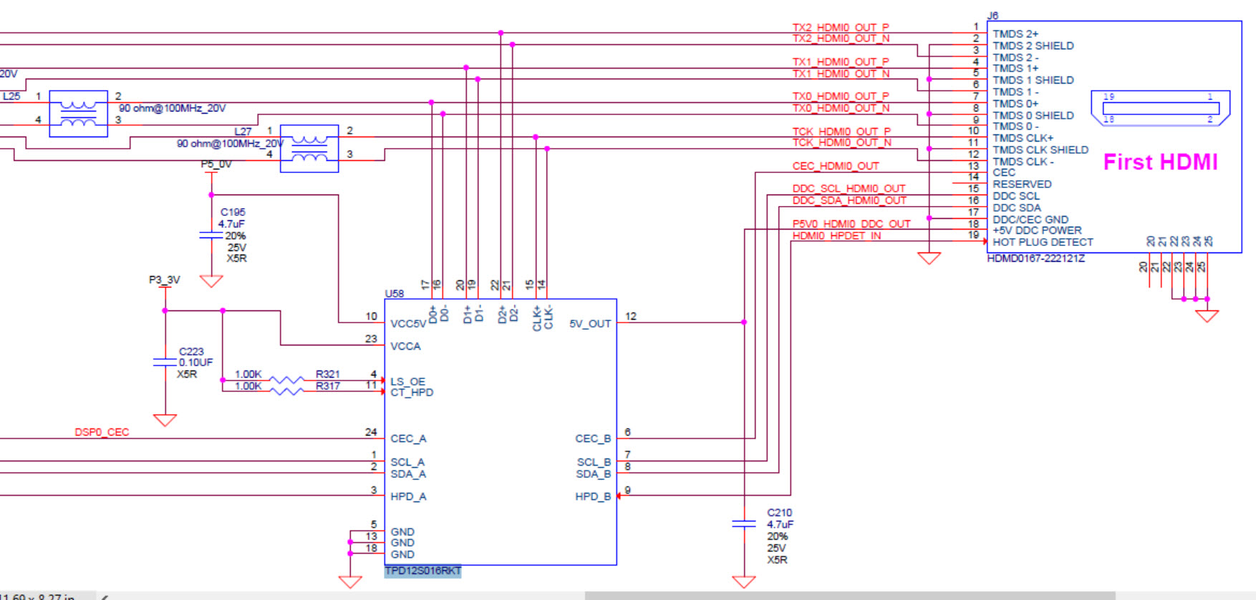The width and height of the screenshot is (1256, 600).
Task: Click the ground symbol below capacitor C210
Action: [744, 582]
